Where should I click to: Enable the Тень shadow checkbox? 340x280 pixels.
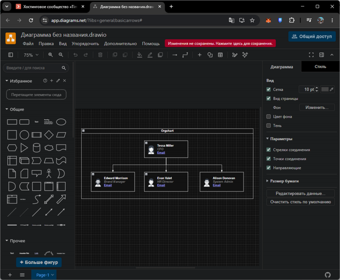[x=268, y=126]
